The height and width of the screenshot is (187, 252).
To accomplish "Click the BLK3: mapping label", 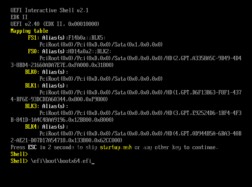I will pyautogui.click(x=32, y=106).
